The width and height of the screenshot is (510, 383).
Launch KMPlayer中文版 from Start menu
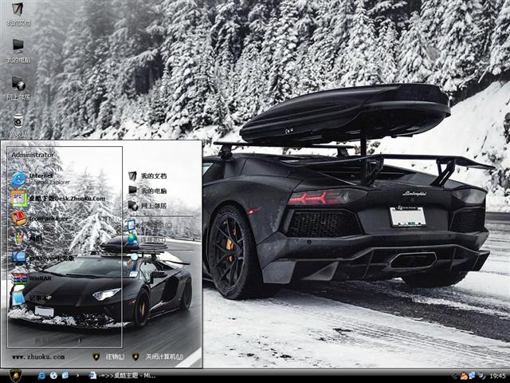coord(43,259)
